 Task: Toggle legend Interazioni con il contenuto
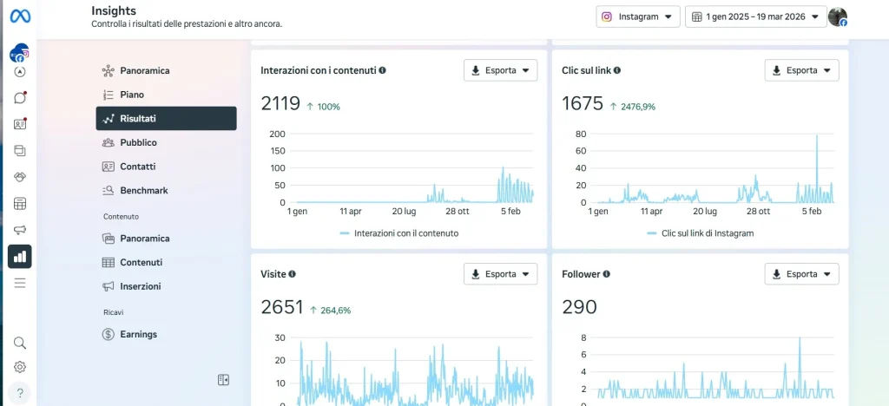(x=398, y=233)
